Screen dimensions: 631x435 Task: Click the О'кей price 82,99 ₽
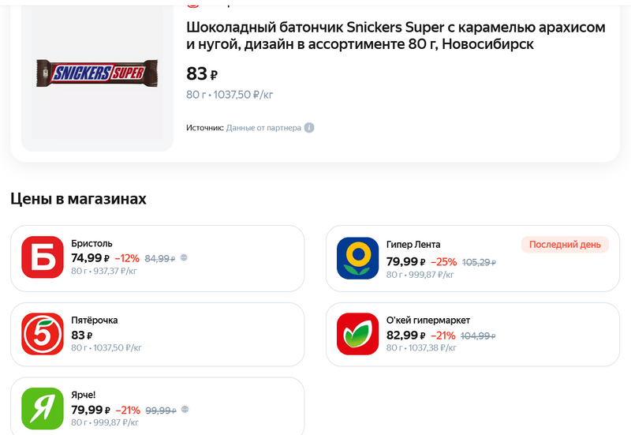[405, 335]
